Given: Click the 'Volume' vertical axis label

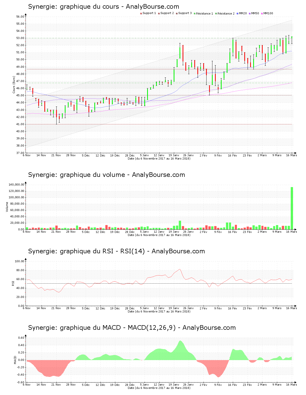Looking at the screenshot, I should pyautogui.click(x=7, y=207).
